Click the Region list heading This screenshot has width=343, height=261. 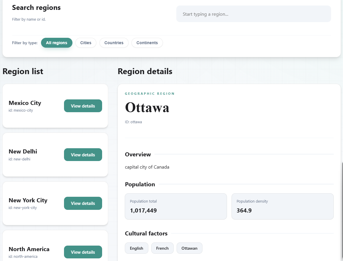[x=23, y=71]
